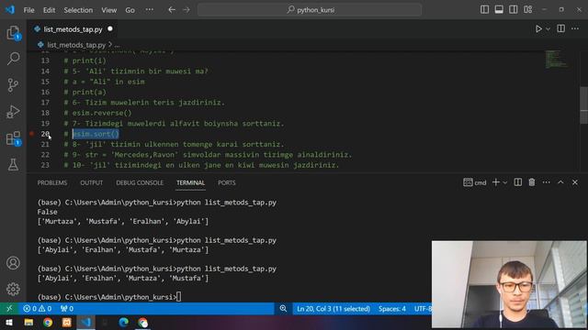Click line number 22 in the gutter
The height and width of the screenshot is (330, 588).
click(x=45, y=155)
